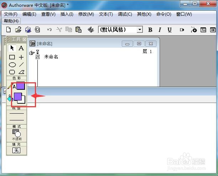Open the 编辑(E) menu
Image resolution: width=218 pixels, height=176 pixels.
pyautogui.click(x=29, y=14)
